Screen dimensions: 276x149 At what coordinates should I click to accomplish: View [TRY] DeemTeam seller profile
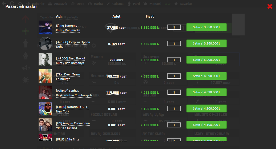pyautogui.click(x=68, y=74)
